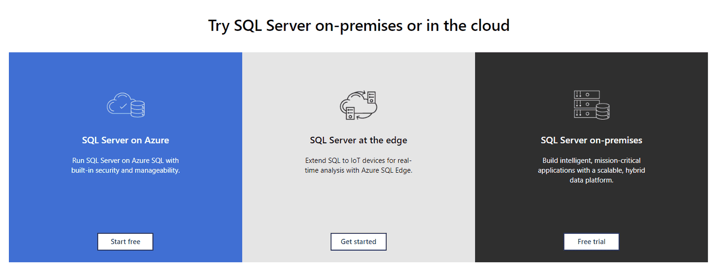Click the Get started button
Screen dimensions: 721x274
coord(358,241)
